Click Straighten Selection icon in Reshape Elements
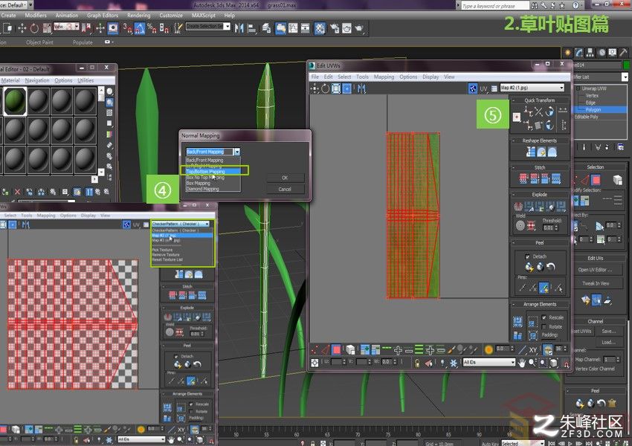The image size is (632, 446). coord(531,152)
